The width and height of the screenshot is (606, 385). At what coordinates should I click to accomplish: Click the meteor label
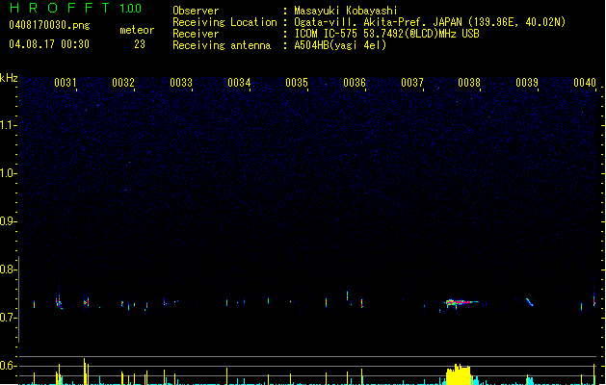(x=137, y=30)
